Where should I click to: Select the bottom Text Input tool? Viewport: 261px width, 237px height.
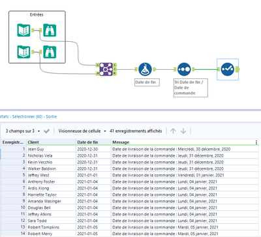tap(23, 52)
